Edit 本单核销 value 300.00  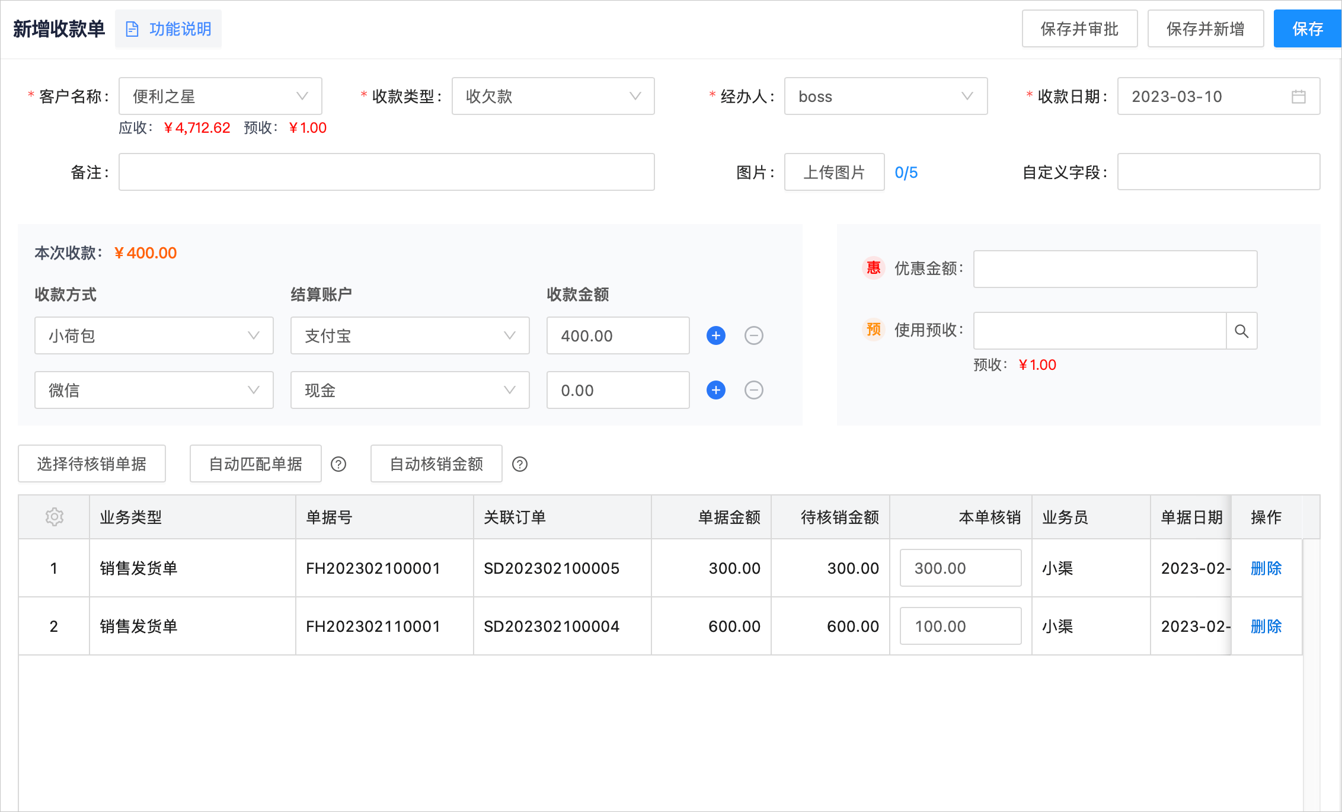click(x=961, y=568)
